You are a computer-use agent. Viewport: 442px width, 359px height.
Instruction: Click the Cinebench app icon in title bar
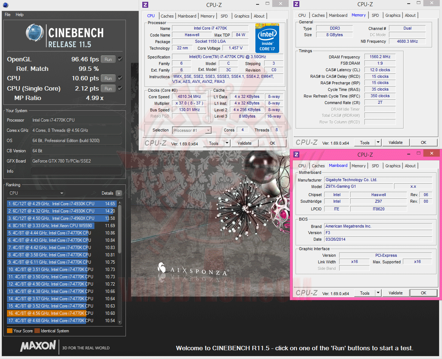[x=5, y=5]
